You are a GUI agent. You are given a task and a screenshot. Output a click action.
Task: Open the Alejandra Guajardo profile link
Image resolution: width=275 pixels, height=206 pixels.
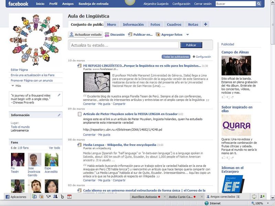coord(156,3)
